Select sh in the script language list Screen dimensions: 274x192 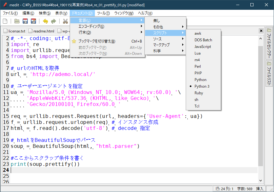coord(203,100)
